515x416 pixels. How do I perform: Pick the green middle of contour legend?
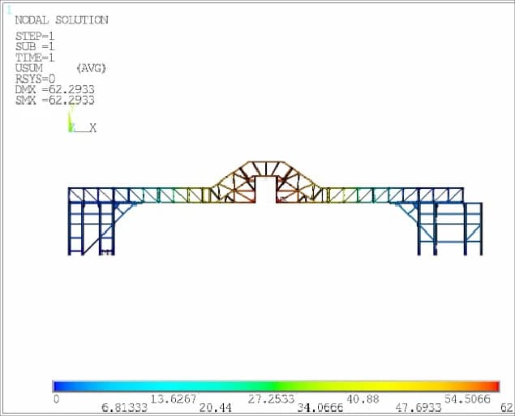coord(277,386)
